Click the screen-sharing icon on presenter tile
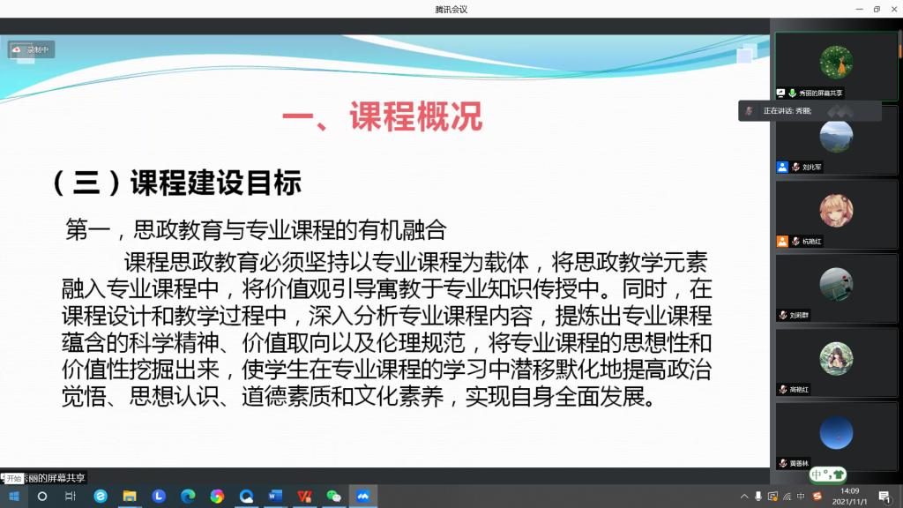The width and height of the screenshot is (903, 508). pos(780,93)
